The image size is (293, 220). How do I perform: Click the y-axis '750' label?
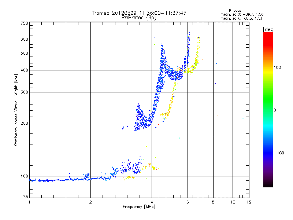point(24,23)
